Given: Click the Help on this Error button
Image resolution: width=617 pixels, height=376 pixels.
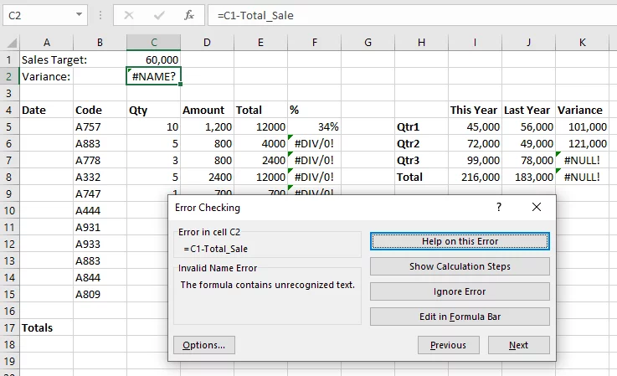Looking at the screenshot, I should click(x=460, y=241).
